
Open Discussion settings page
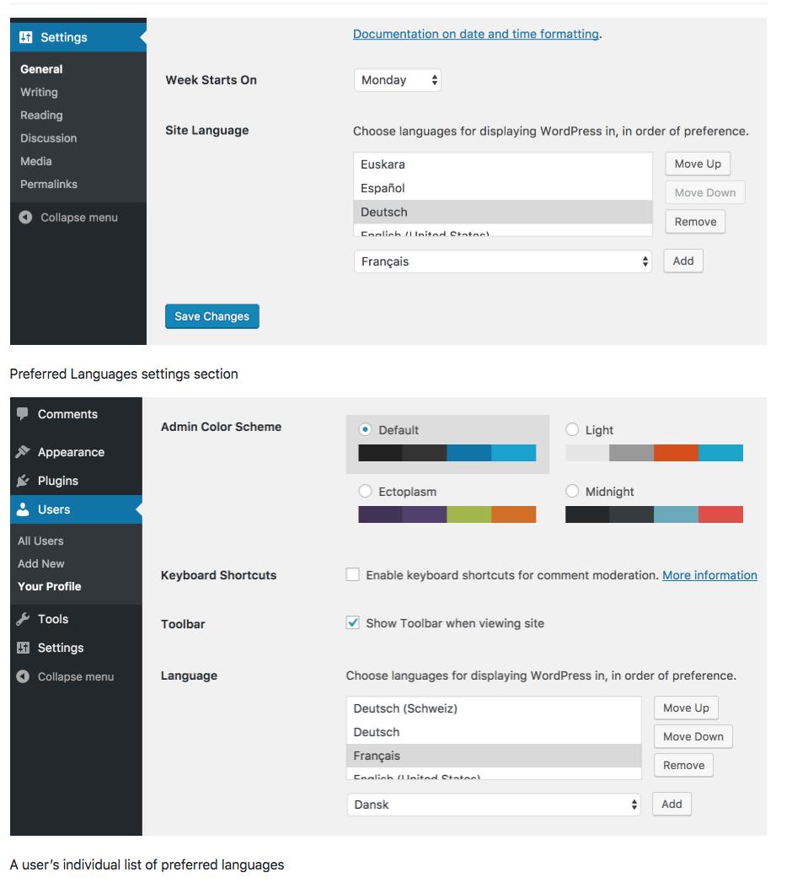pyautogui.click(x=48, y=138)
